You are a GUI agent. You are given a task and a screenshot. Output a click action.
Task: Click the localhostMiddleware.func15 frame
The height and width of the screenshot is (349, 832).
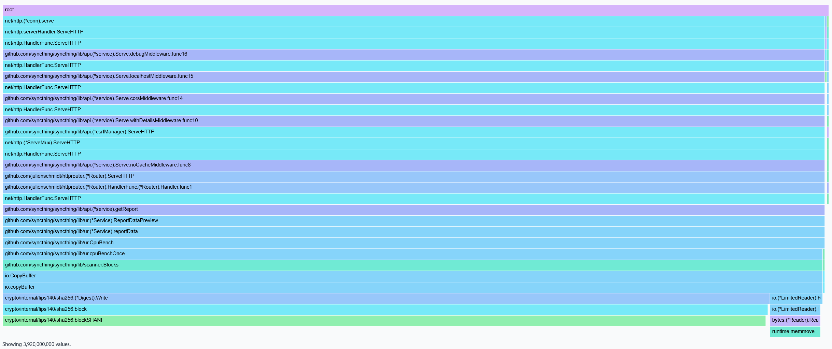pos(413,76)
